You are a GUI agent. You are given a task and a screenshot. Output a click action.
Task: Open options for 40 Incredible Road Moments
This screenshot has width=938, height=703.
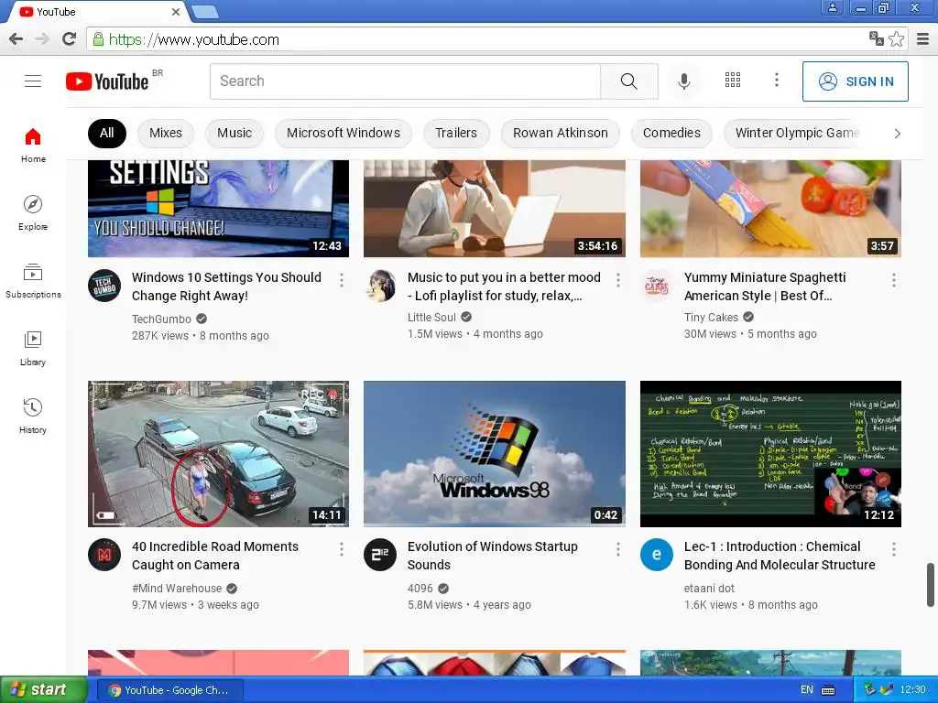click(342, 549)
